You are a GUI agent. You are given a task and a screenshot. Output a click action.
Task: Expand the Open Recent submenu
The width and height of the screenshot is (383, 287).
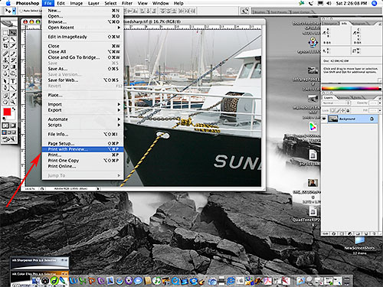tap(83, 28)
